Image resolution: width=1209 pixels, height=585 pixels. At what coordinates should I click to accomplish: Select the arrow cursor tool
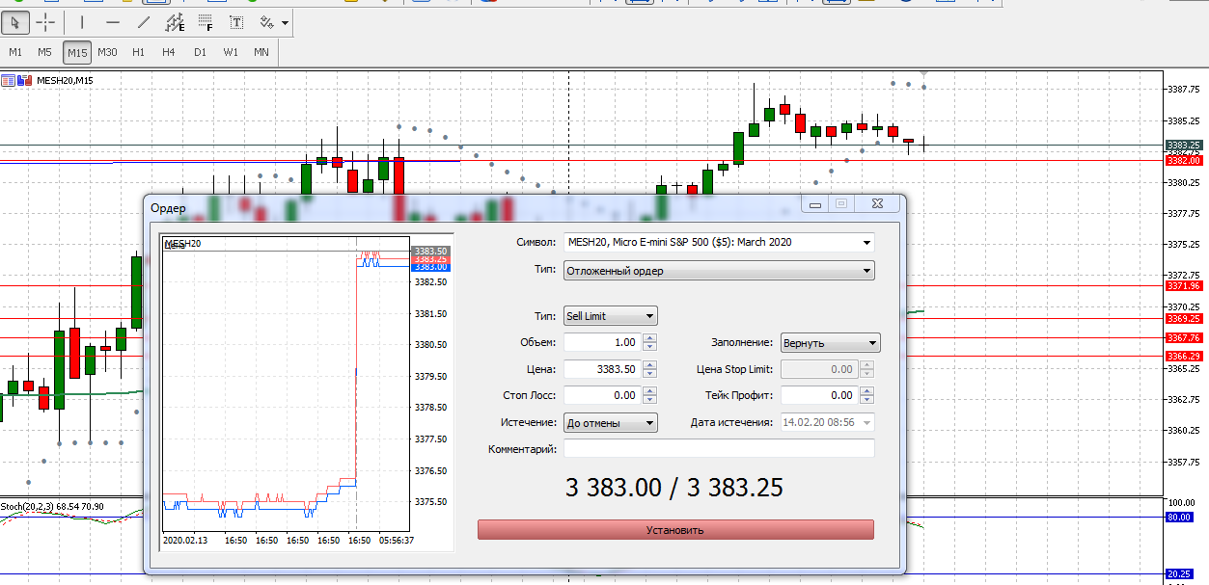coord(15,21)
